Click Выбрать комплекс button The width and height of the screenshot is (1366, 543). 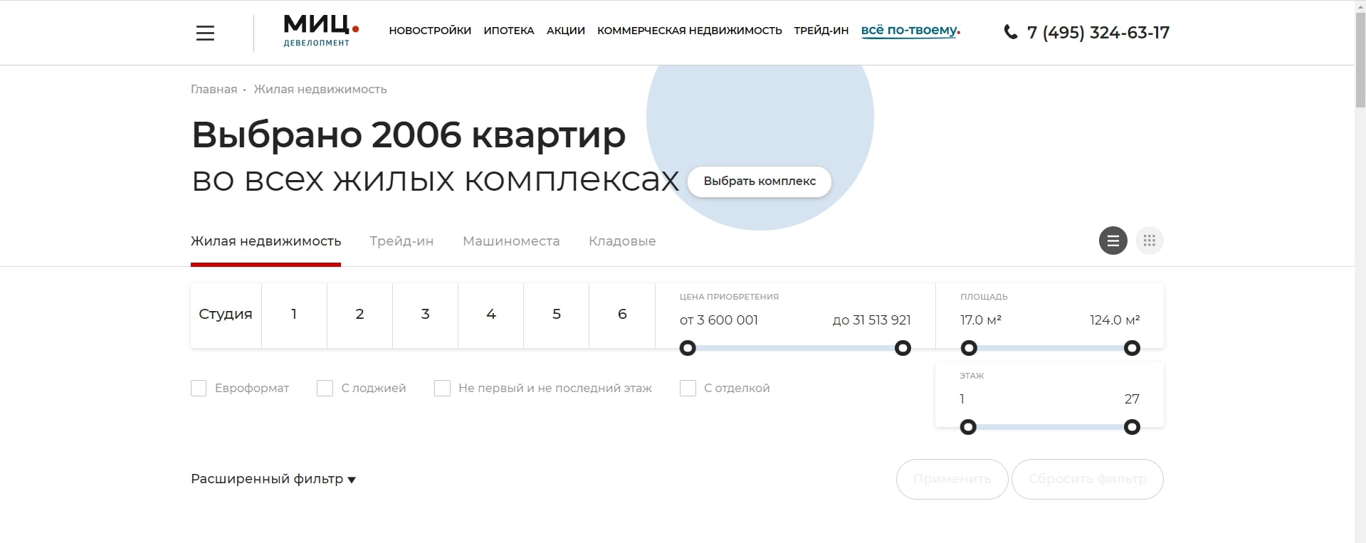point(760,181)
